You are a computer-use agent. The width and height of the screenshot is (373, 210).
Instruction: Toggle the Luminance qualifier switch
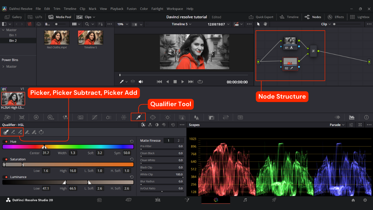[6, 177]
